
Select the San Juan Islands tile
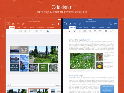(x=24, y=50)
